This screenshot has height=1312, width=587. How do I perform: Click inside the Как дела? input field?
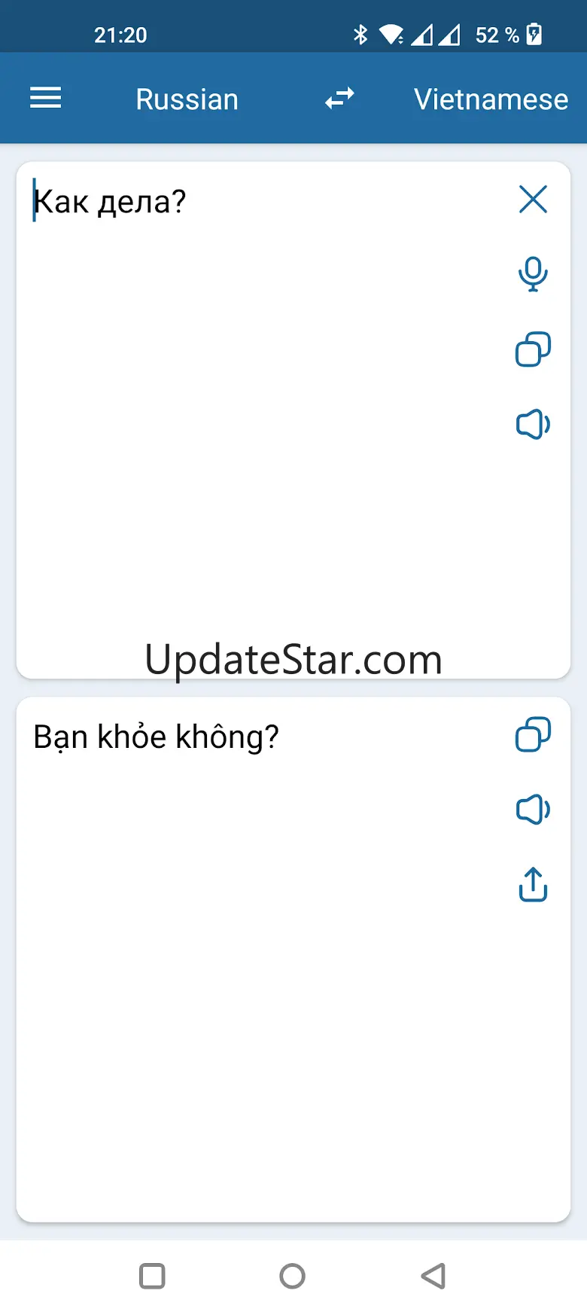tap(263, 420)
